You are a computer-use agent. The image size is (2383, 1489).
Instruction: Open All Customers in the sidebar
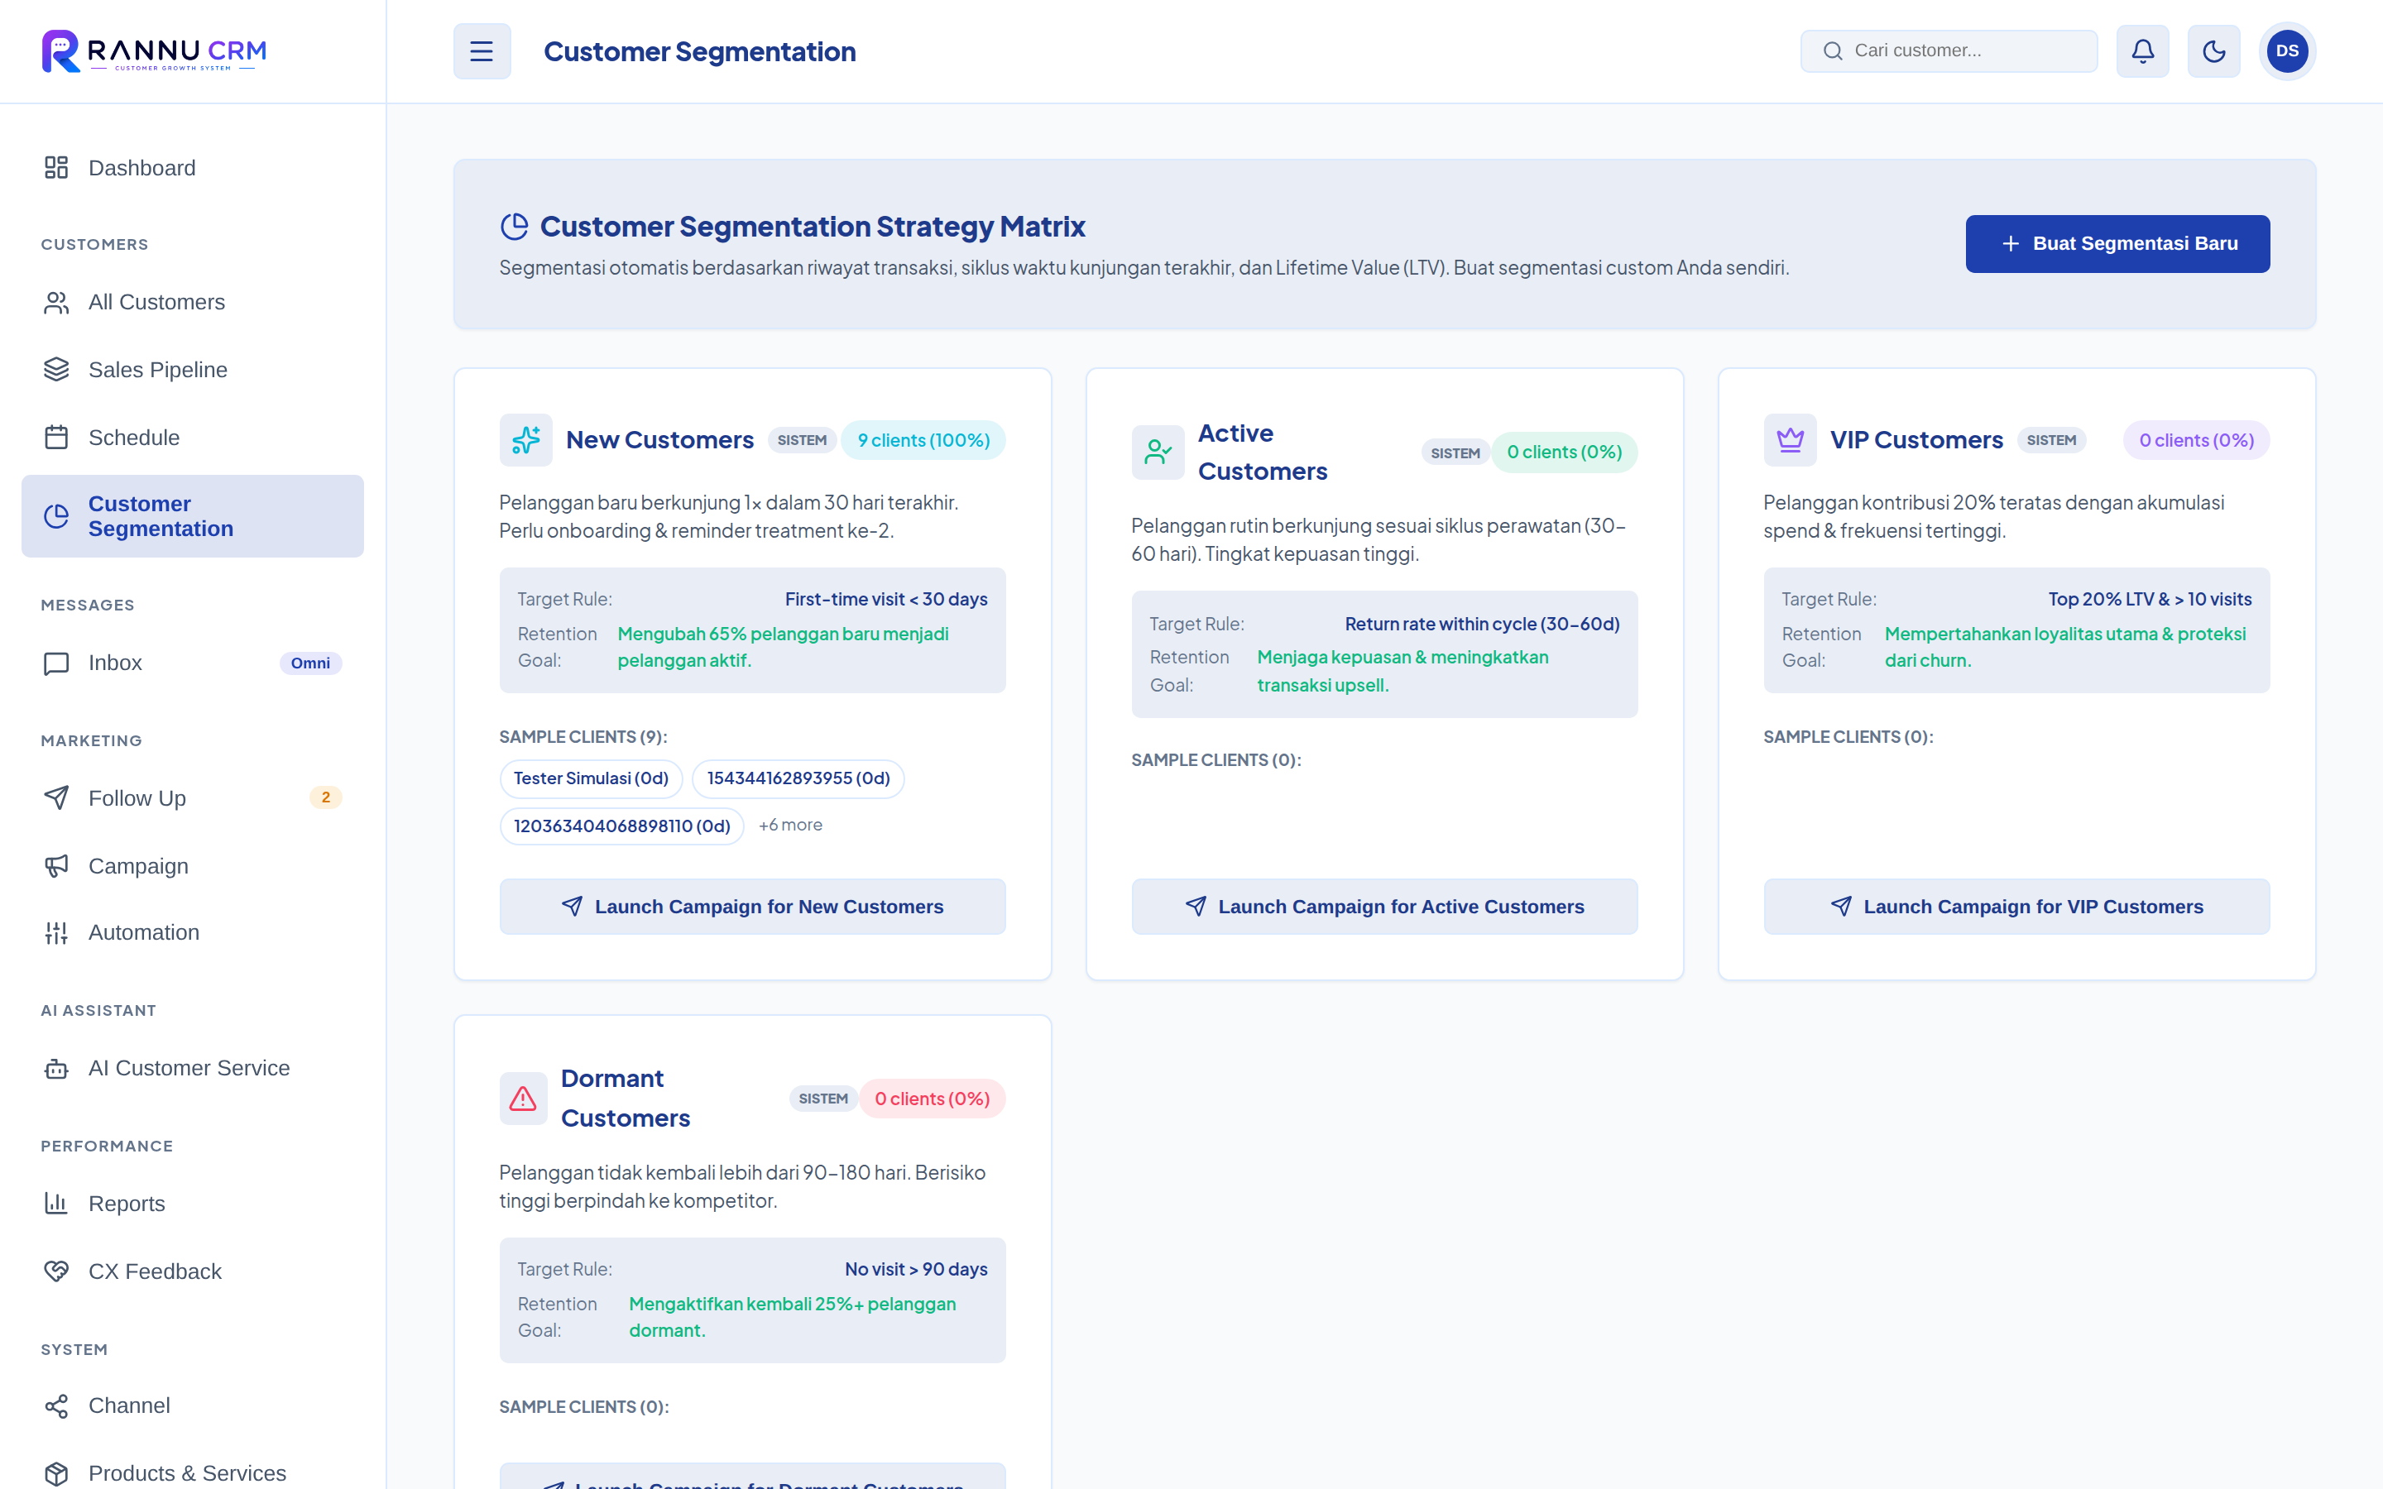[192, 302]
